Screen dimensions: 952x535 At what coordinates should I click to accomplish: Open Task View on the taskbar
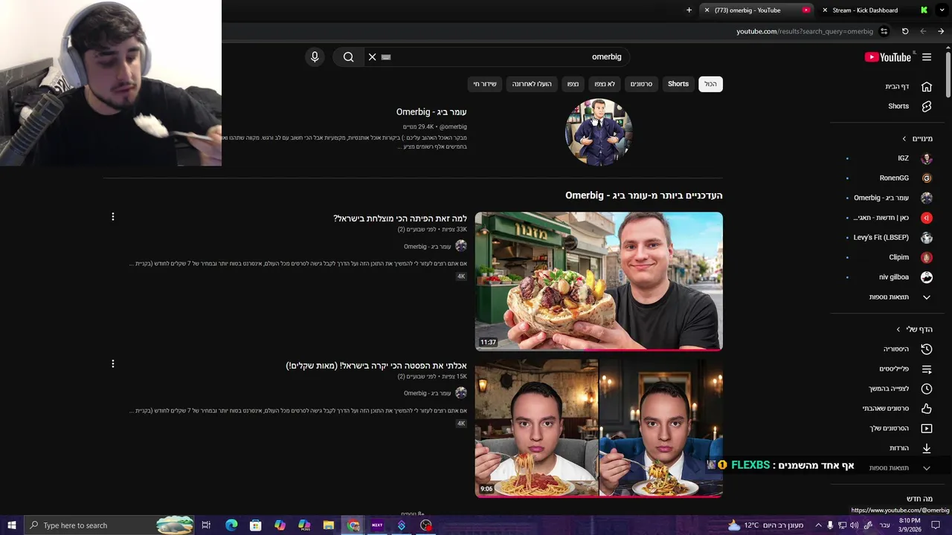coord(206,525)
